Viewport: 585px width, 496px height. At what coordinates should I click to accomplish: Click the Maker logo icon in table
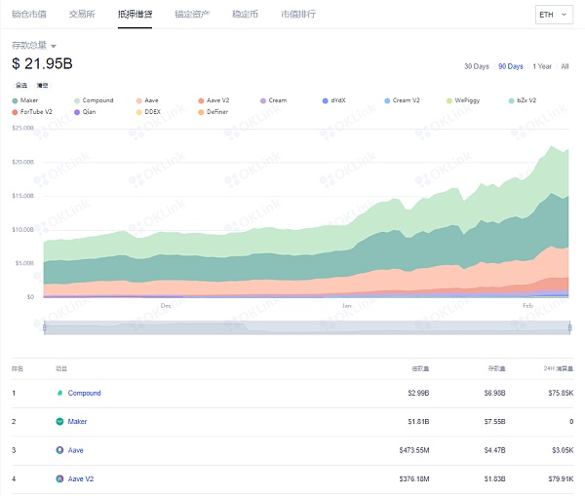[59, 422]
